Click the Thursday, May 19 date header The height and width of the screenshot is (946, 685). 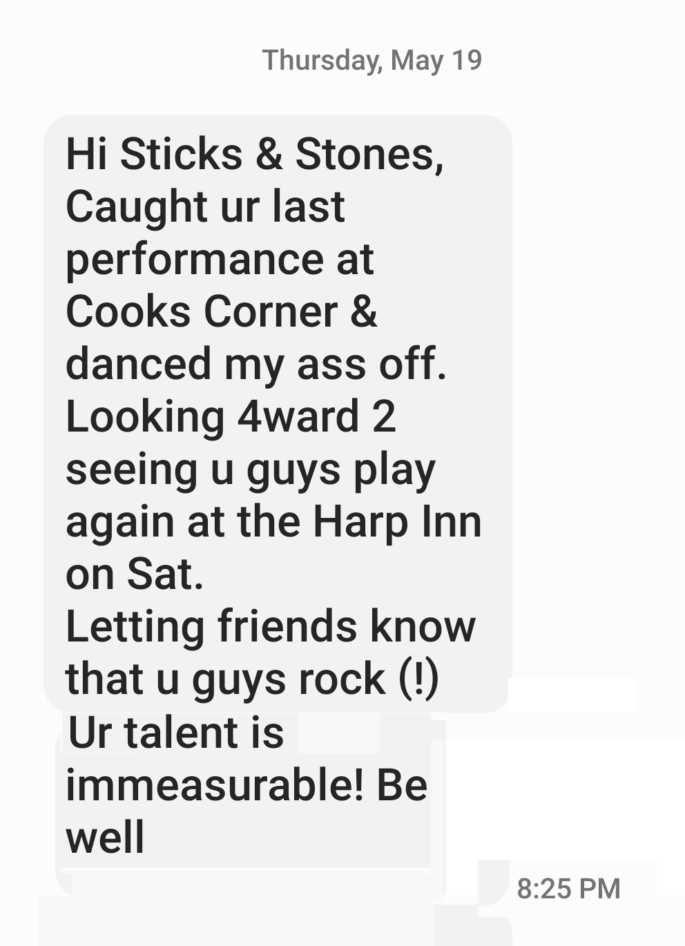tap(372, 61)
